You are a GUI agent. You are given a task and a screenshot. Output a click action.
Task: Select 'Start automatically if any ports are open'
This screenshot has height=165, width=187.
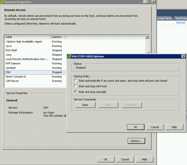click(76, 80)
